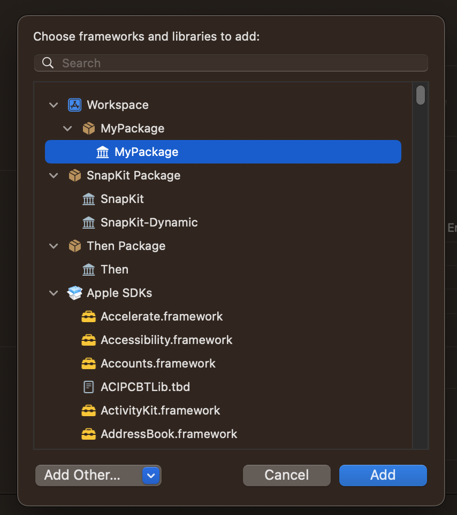This screenshot has width=457, height=515.
Task: Select the Workspace row label
Action: click(118, 105)
